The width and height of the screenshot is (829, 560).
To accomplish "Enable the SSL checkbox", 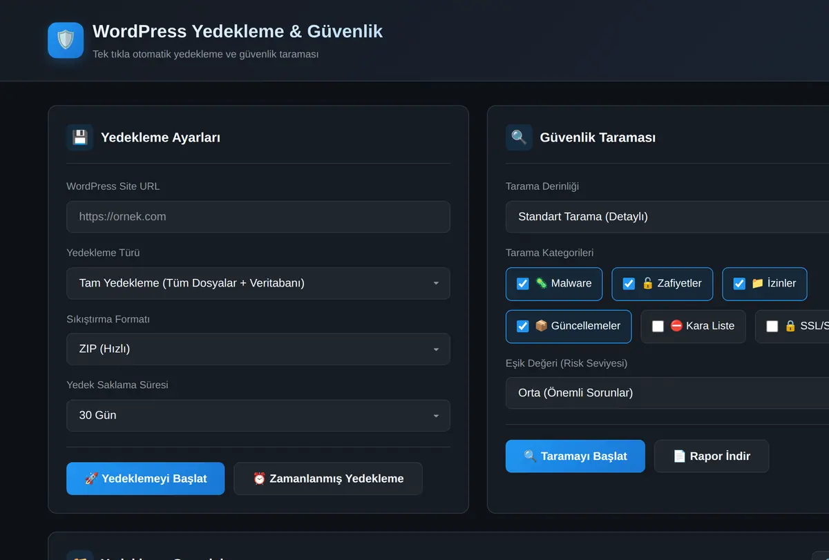I will tap(772, 327).
